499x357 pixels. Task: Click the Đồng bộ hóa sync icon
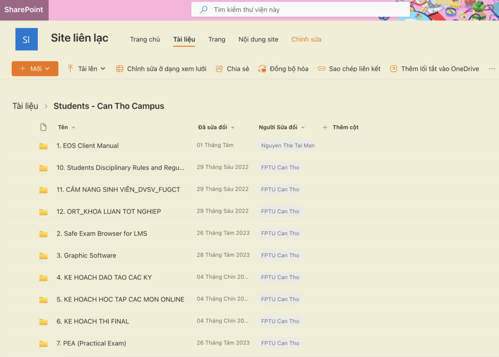(262, 69)
